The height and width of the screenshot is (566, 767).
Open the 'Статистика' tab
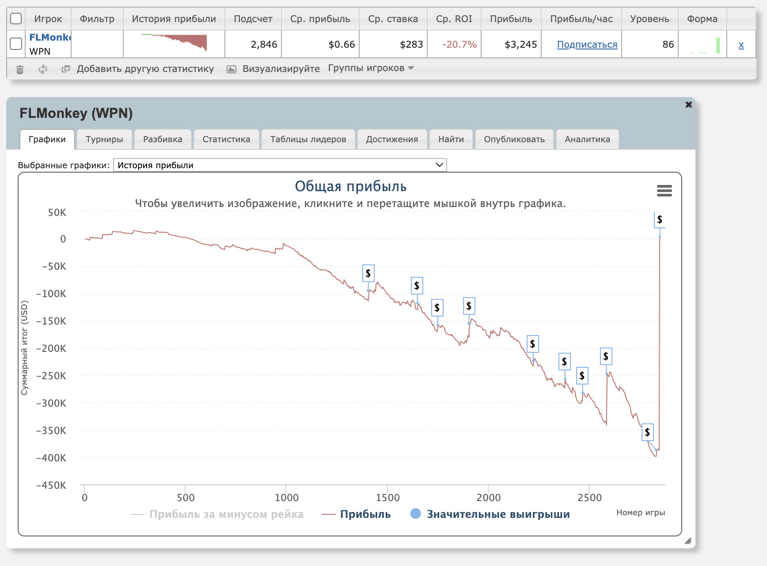click(x=226, y=140)
